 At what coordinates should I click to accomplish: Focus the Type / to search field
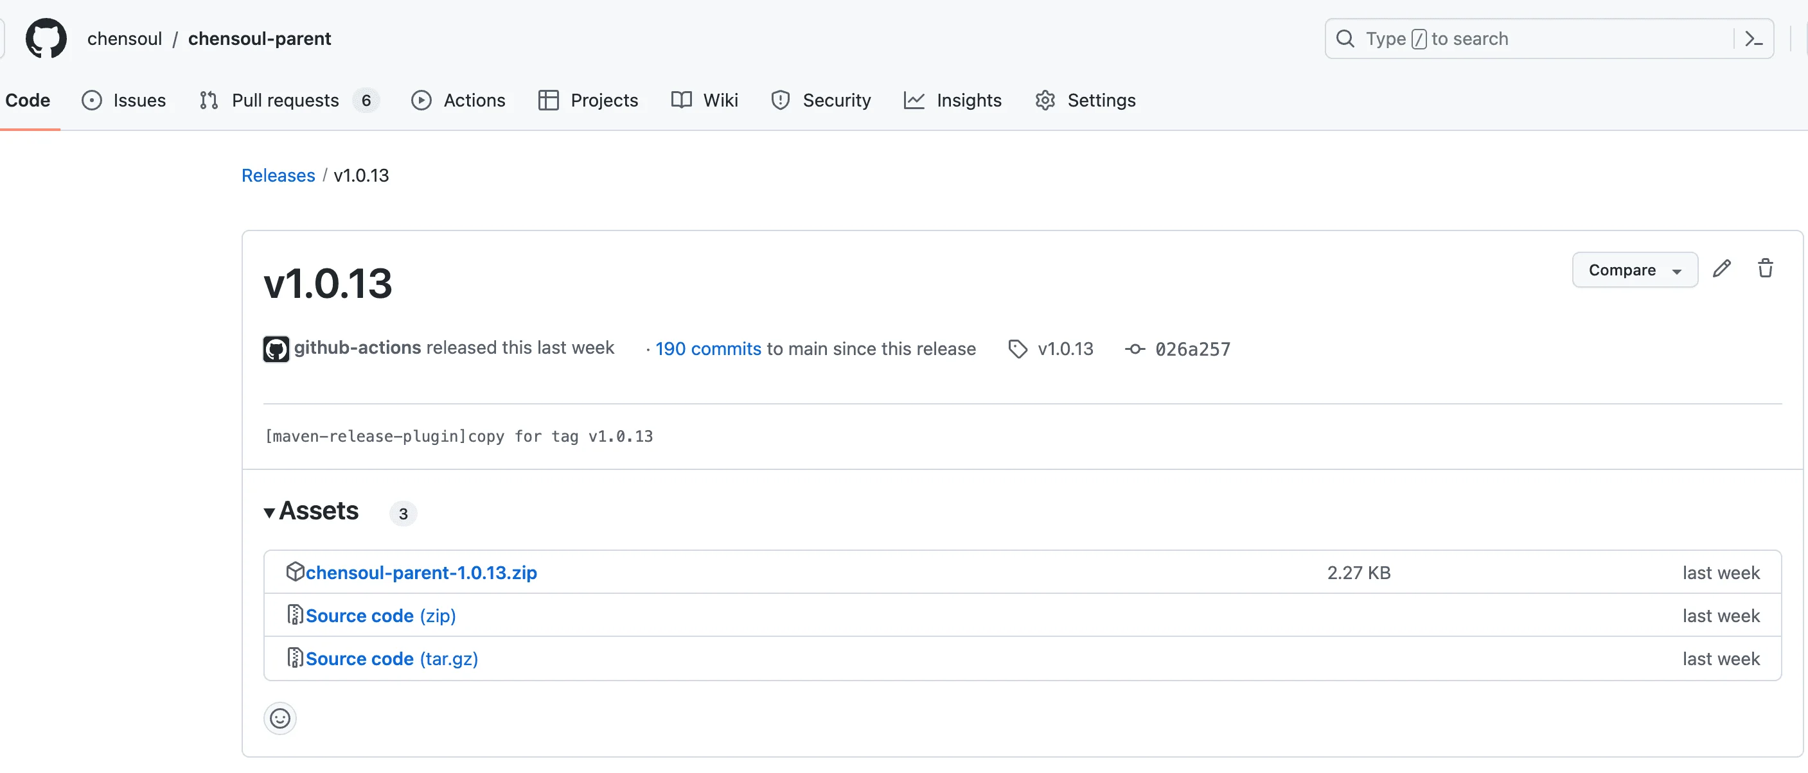tap(1549, 39)
